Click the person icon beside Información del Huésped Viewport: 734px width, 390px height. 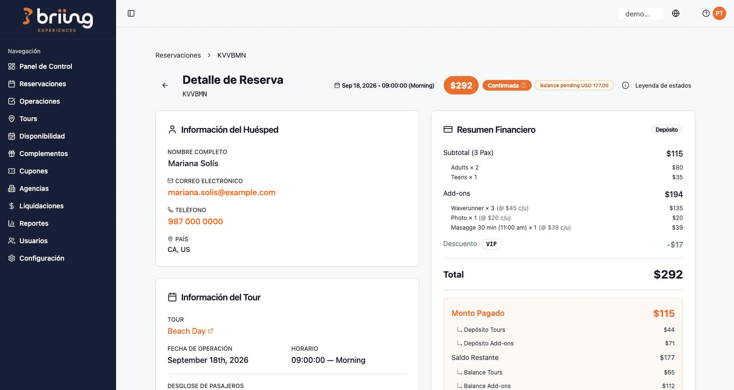[x=172, y=129]
